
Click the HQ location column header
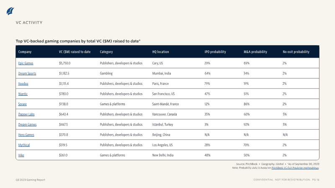point(160,52)
